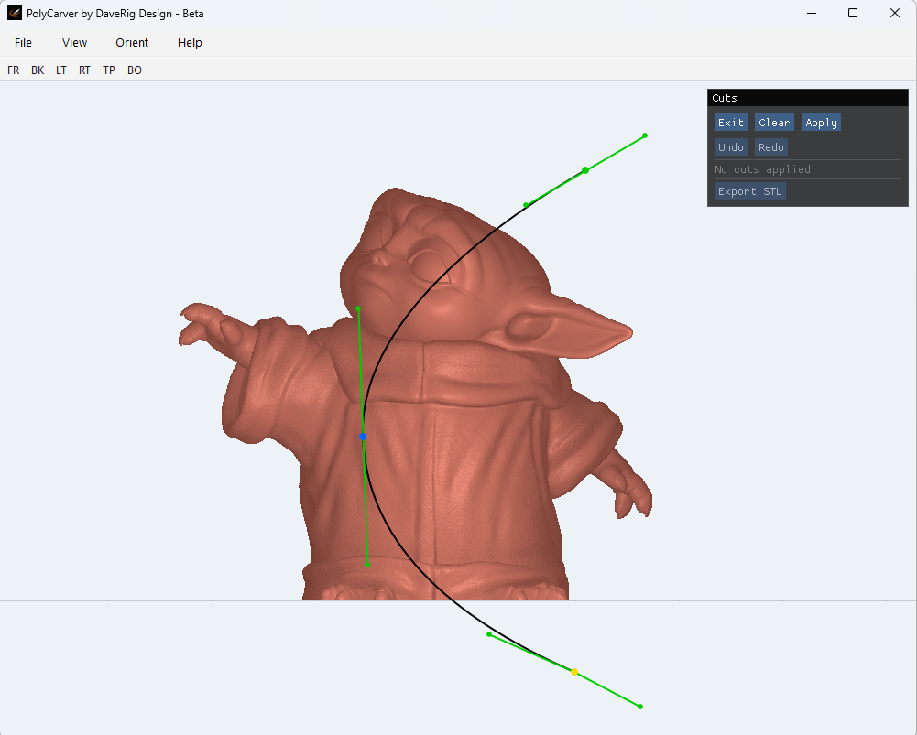
Task: Select the large green point on upper curve
Action: coord(585,170)
